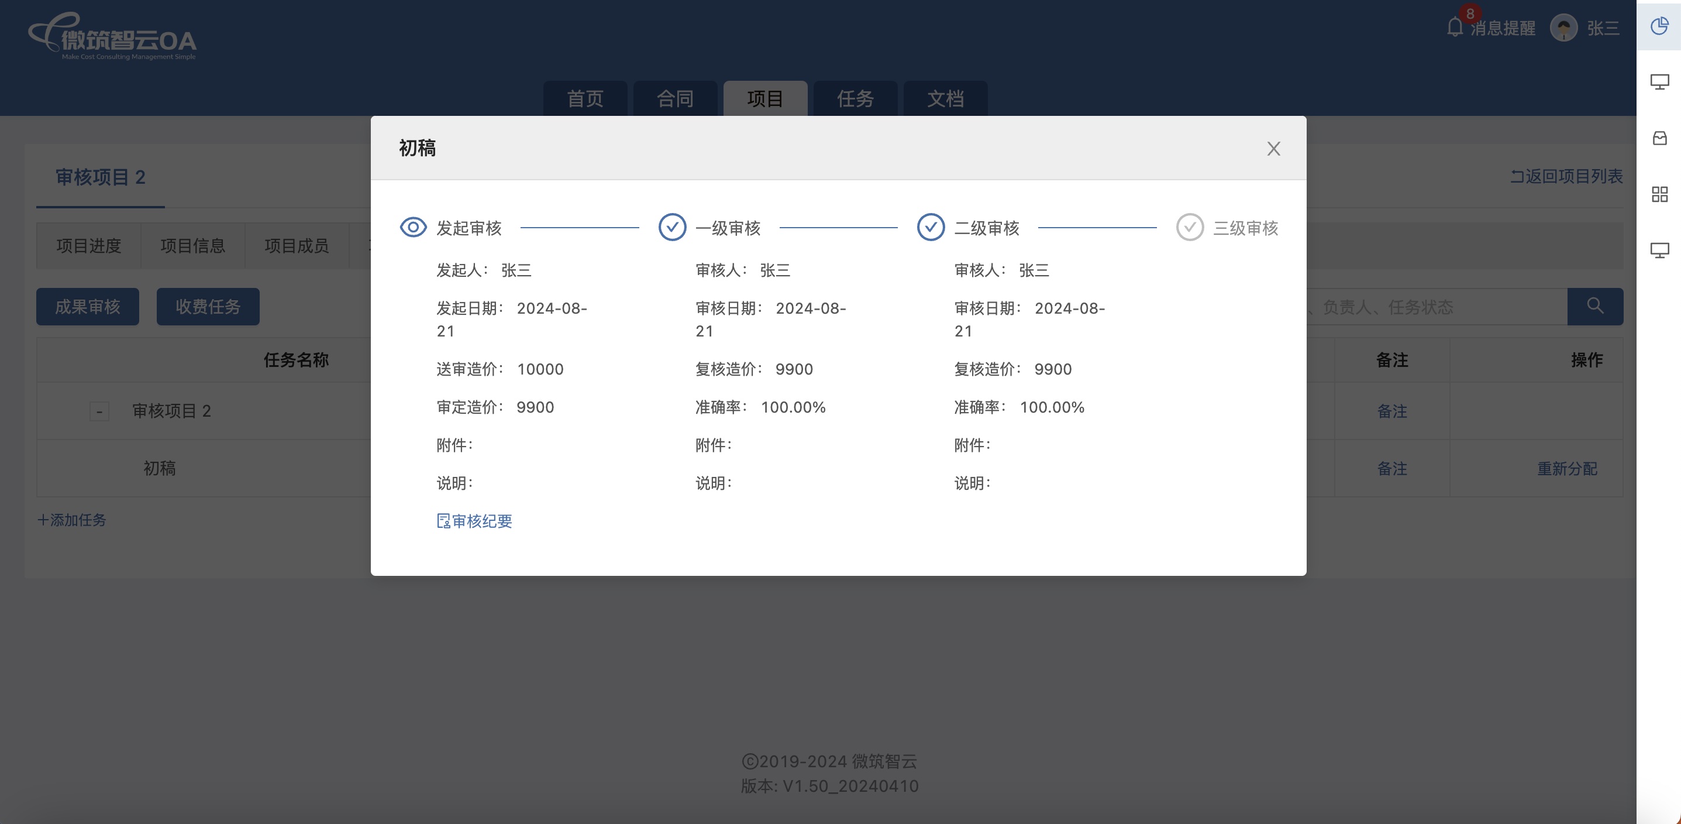Screen dimensions: 1681x824
Task: Click the notification bell icon
Action: tap(1455, 28)
